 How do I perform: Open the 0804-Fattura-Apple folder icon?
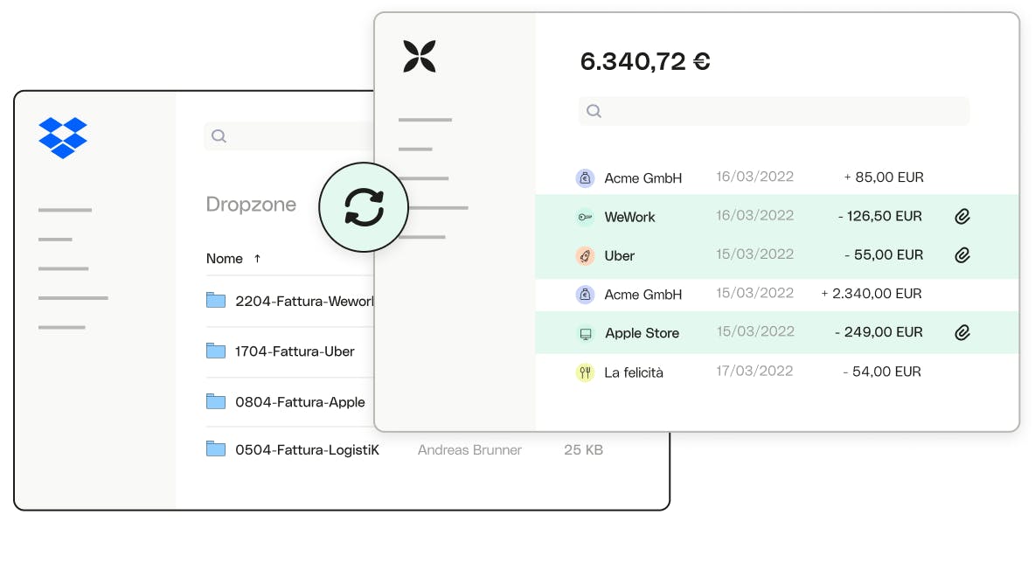(x=216, y=401)
